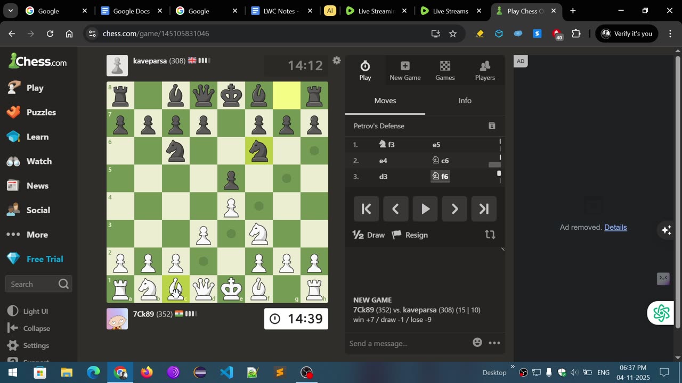Switch to the Info tab
This screenshot has height=383, width=682.
point(465,101)
